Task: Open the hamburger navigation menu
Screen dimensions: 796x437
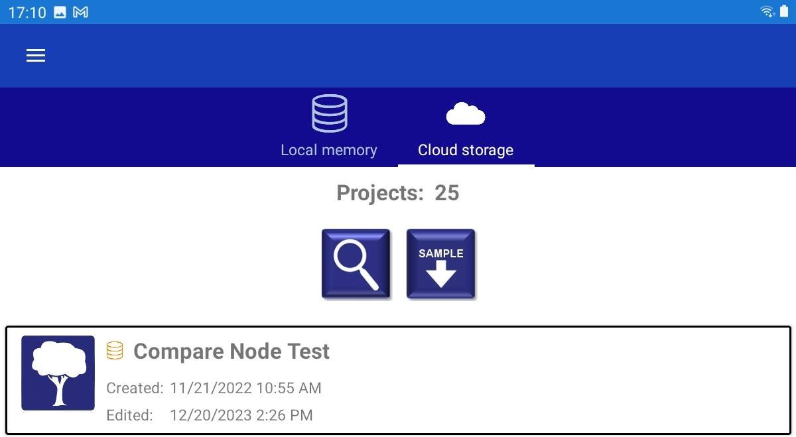Action: click(x=36, y=56)
